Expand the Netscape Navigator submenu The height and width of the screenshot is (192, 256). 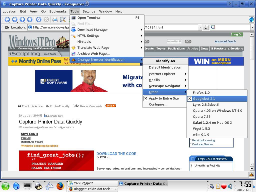pyautogui.click(x=165, y=86)
